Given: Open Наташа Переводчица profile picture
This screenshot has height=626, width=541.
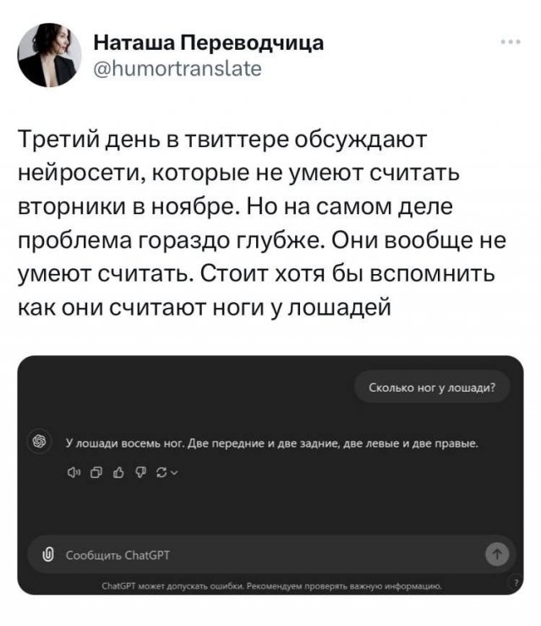Looking at the screenshot, I should point(49,53).
